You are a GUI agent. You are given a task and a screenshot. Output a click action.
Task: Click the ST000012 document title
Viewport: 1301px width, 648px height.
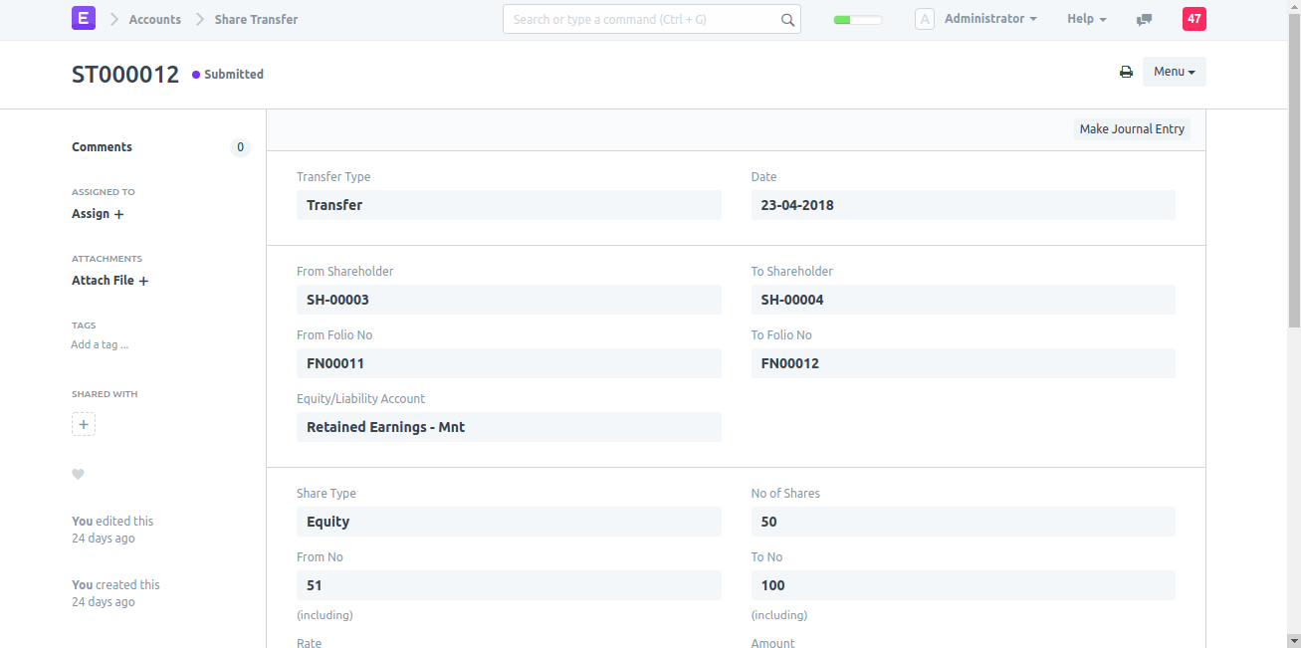coord(125,75)
